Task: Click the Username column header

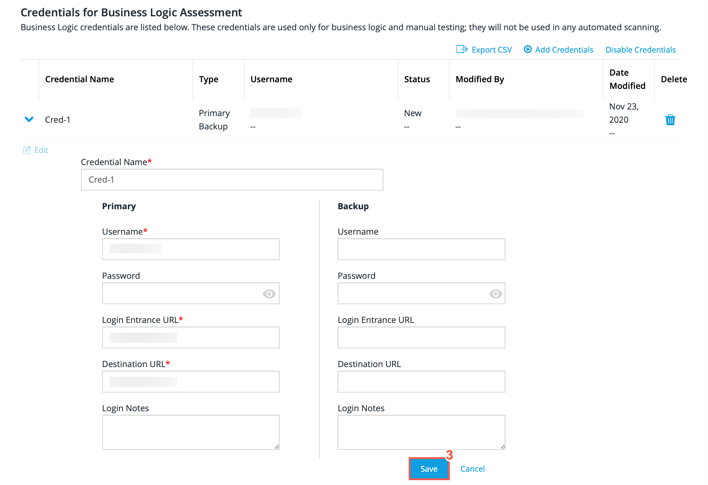Action: (271, 79)
